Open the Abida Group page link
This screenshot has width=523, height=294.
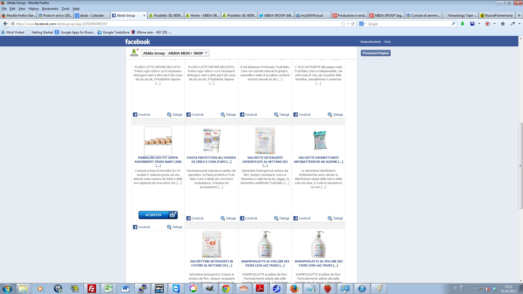(x=154, y=53)
